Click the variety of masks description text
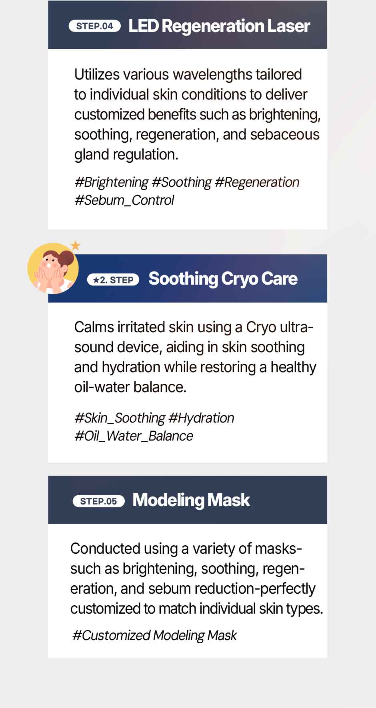376x708 pixels. [197, 578]
